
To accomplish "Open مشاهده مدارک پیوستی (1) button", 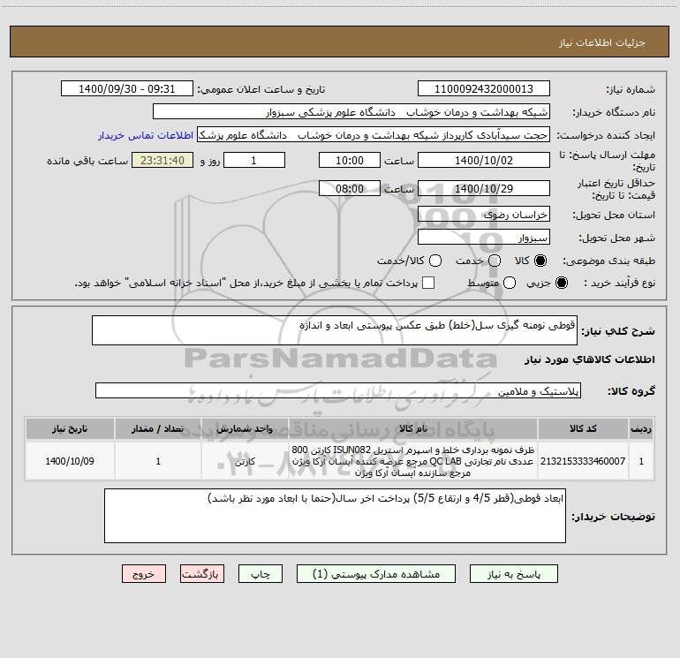I will [376, 574].
